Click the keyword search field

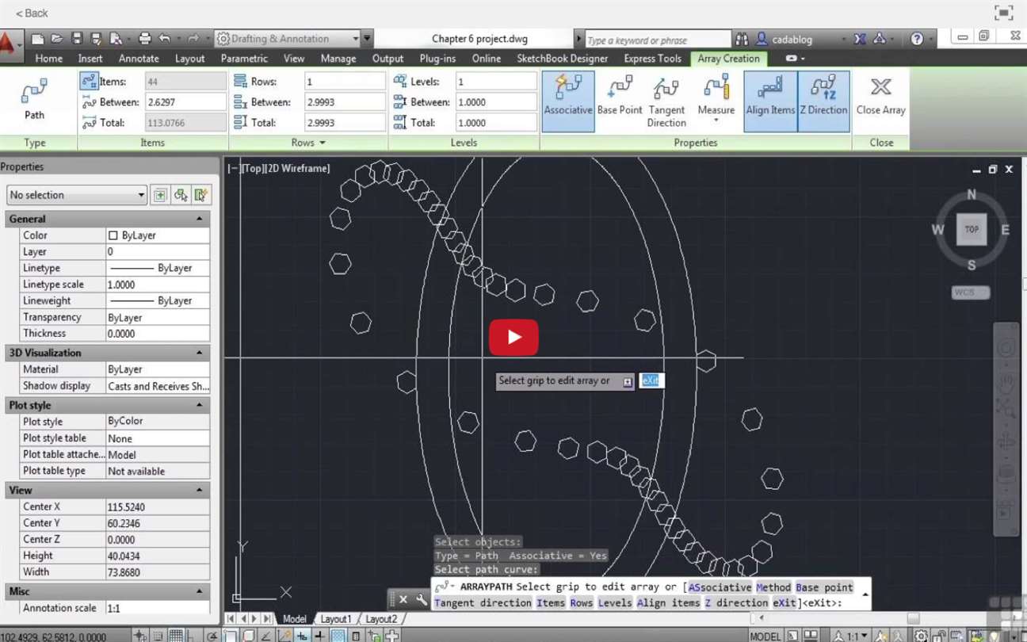(657, 39)
